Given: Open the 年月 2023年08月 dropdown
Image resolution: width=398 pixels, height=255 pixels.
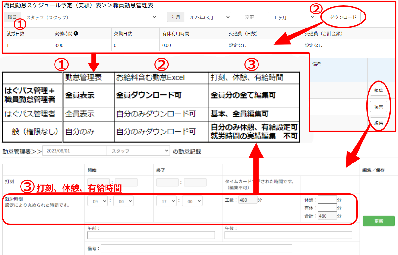Looking at the screenshot, I should click(x=207, y=17).
